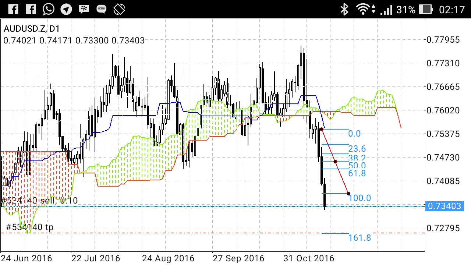Select the Fibonacci 100.0 level label
The image size is (471, 265).
click(360, 198)
